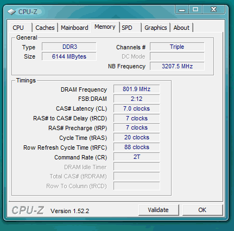234x231 pixels.
Task: Click the Cycle Time (tRAS) label
Action: (83, 138)
